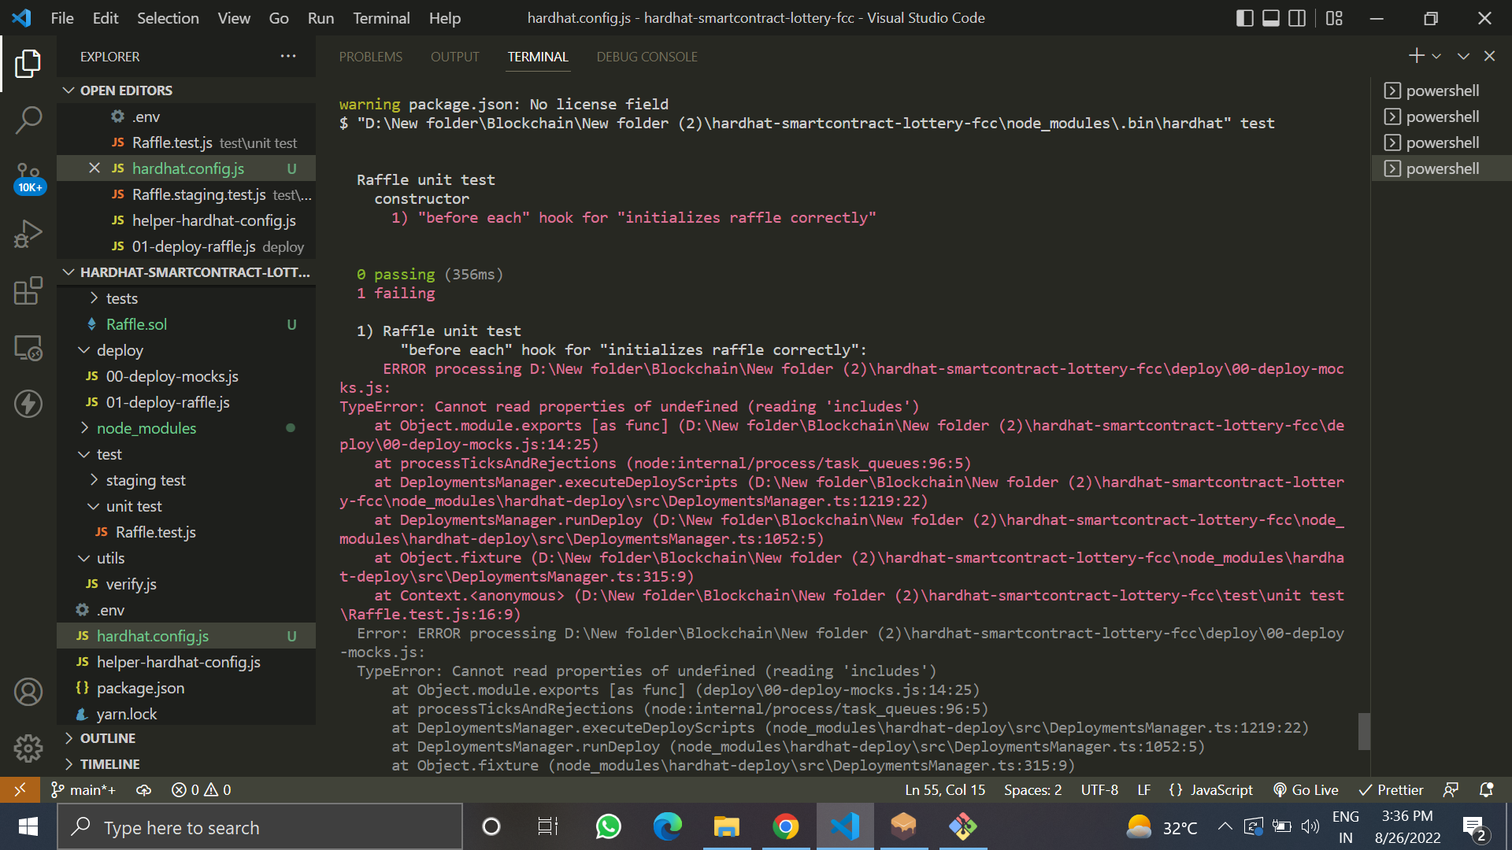The width and height of the screenshot is (1512, 850).
Task: Select the first powershell terminal instance
Action: click(1441, 91)
